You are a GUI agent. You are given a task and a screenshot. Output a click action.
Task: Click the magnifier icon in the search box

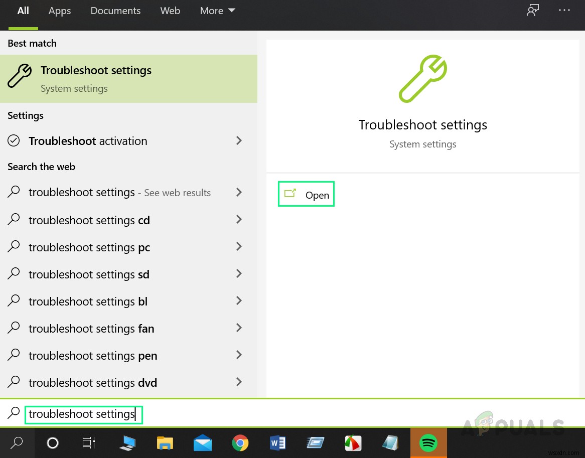[x=14, y=413]
